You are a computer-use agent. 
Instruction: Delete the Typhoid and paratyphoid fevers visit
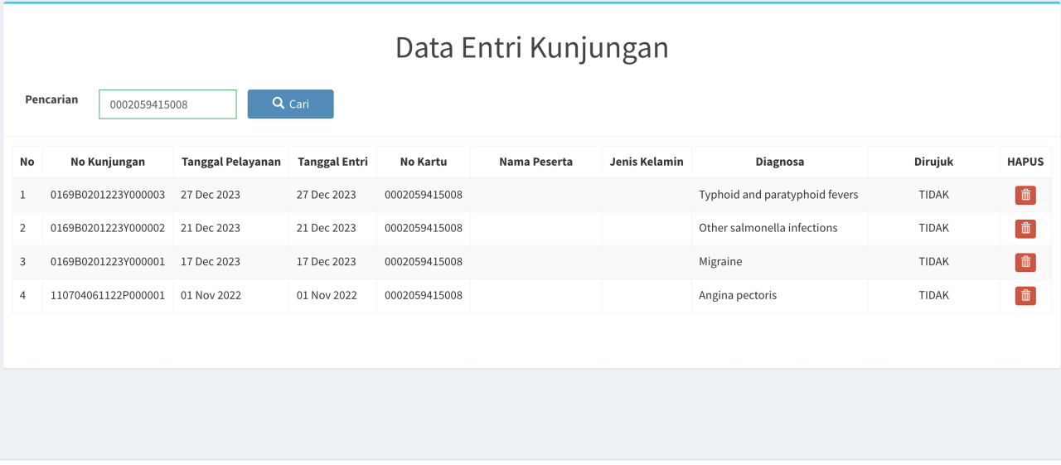[x=1025, y=196]
